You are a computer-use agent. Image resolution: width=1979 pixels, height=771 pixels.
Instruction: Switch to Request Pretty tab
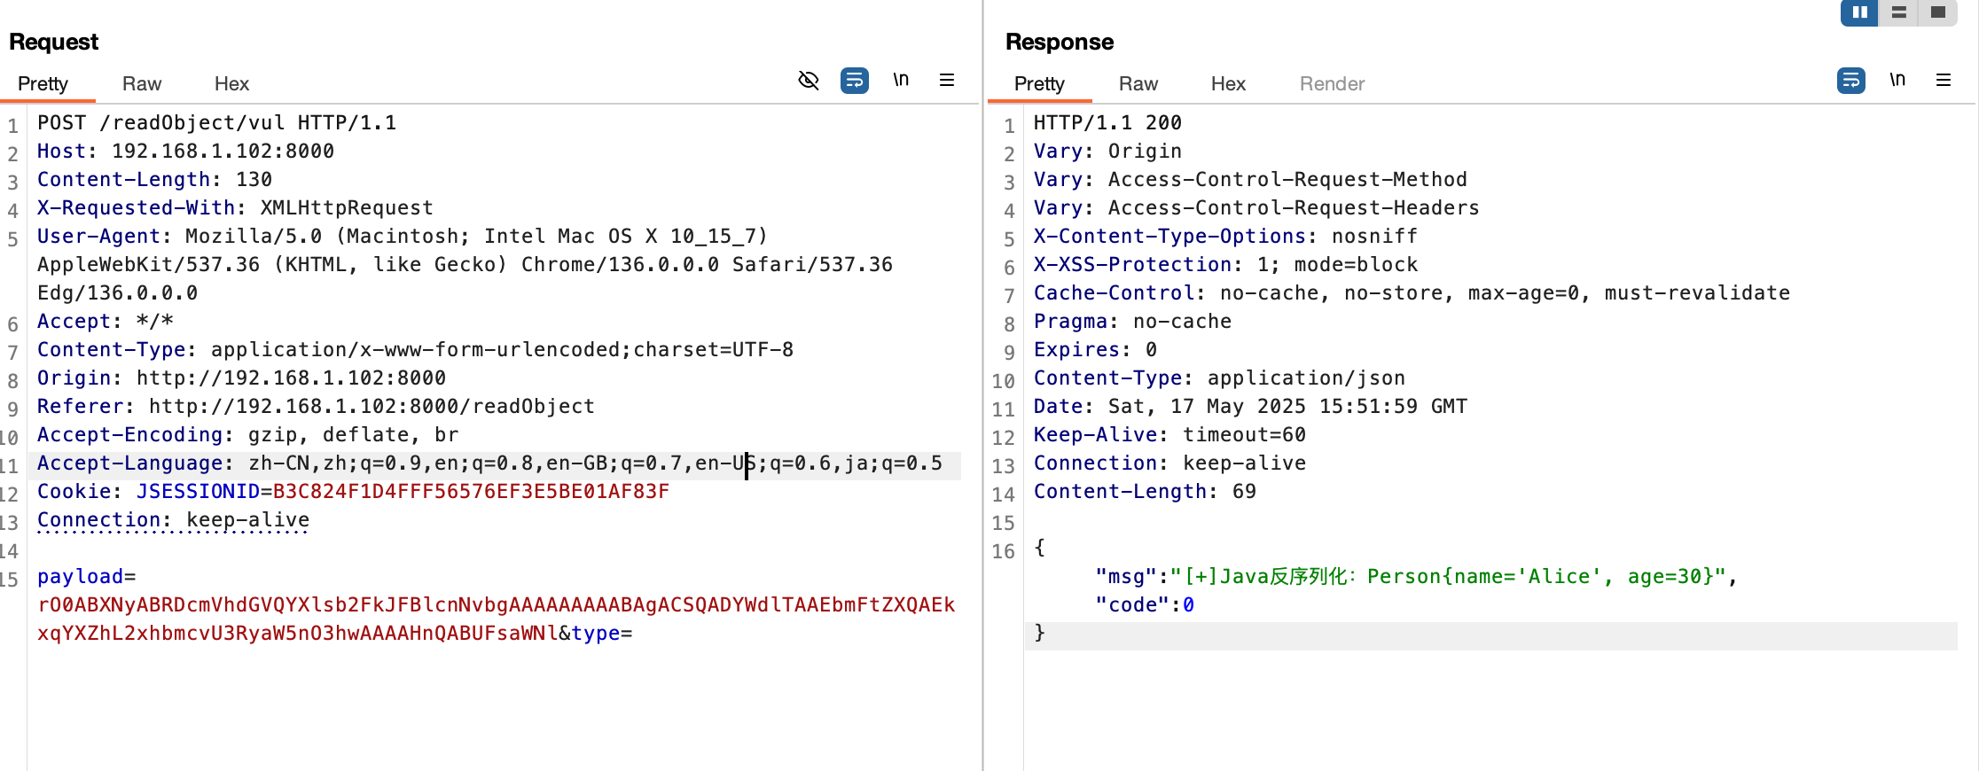pos(43,83)
